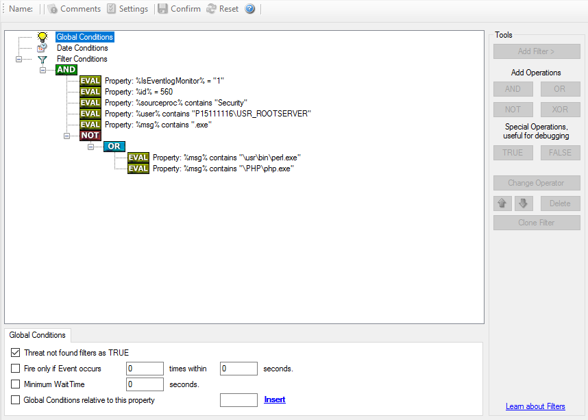The width and height of the screenshot is (588, 420).
Task: Click the Filter Conditions funnel icon
Action: 42,60
